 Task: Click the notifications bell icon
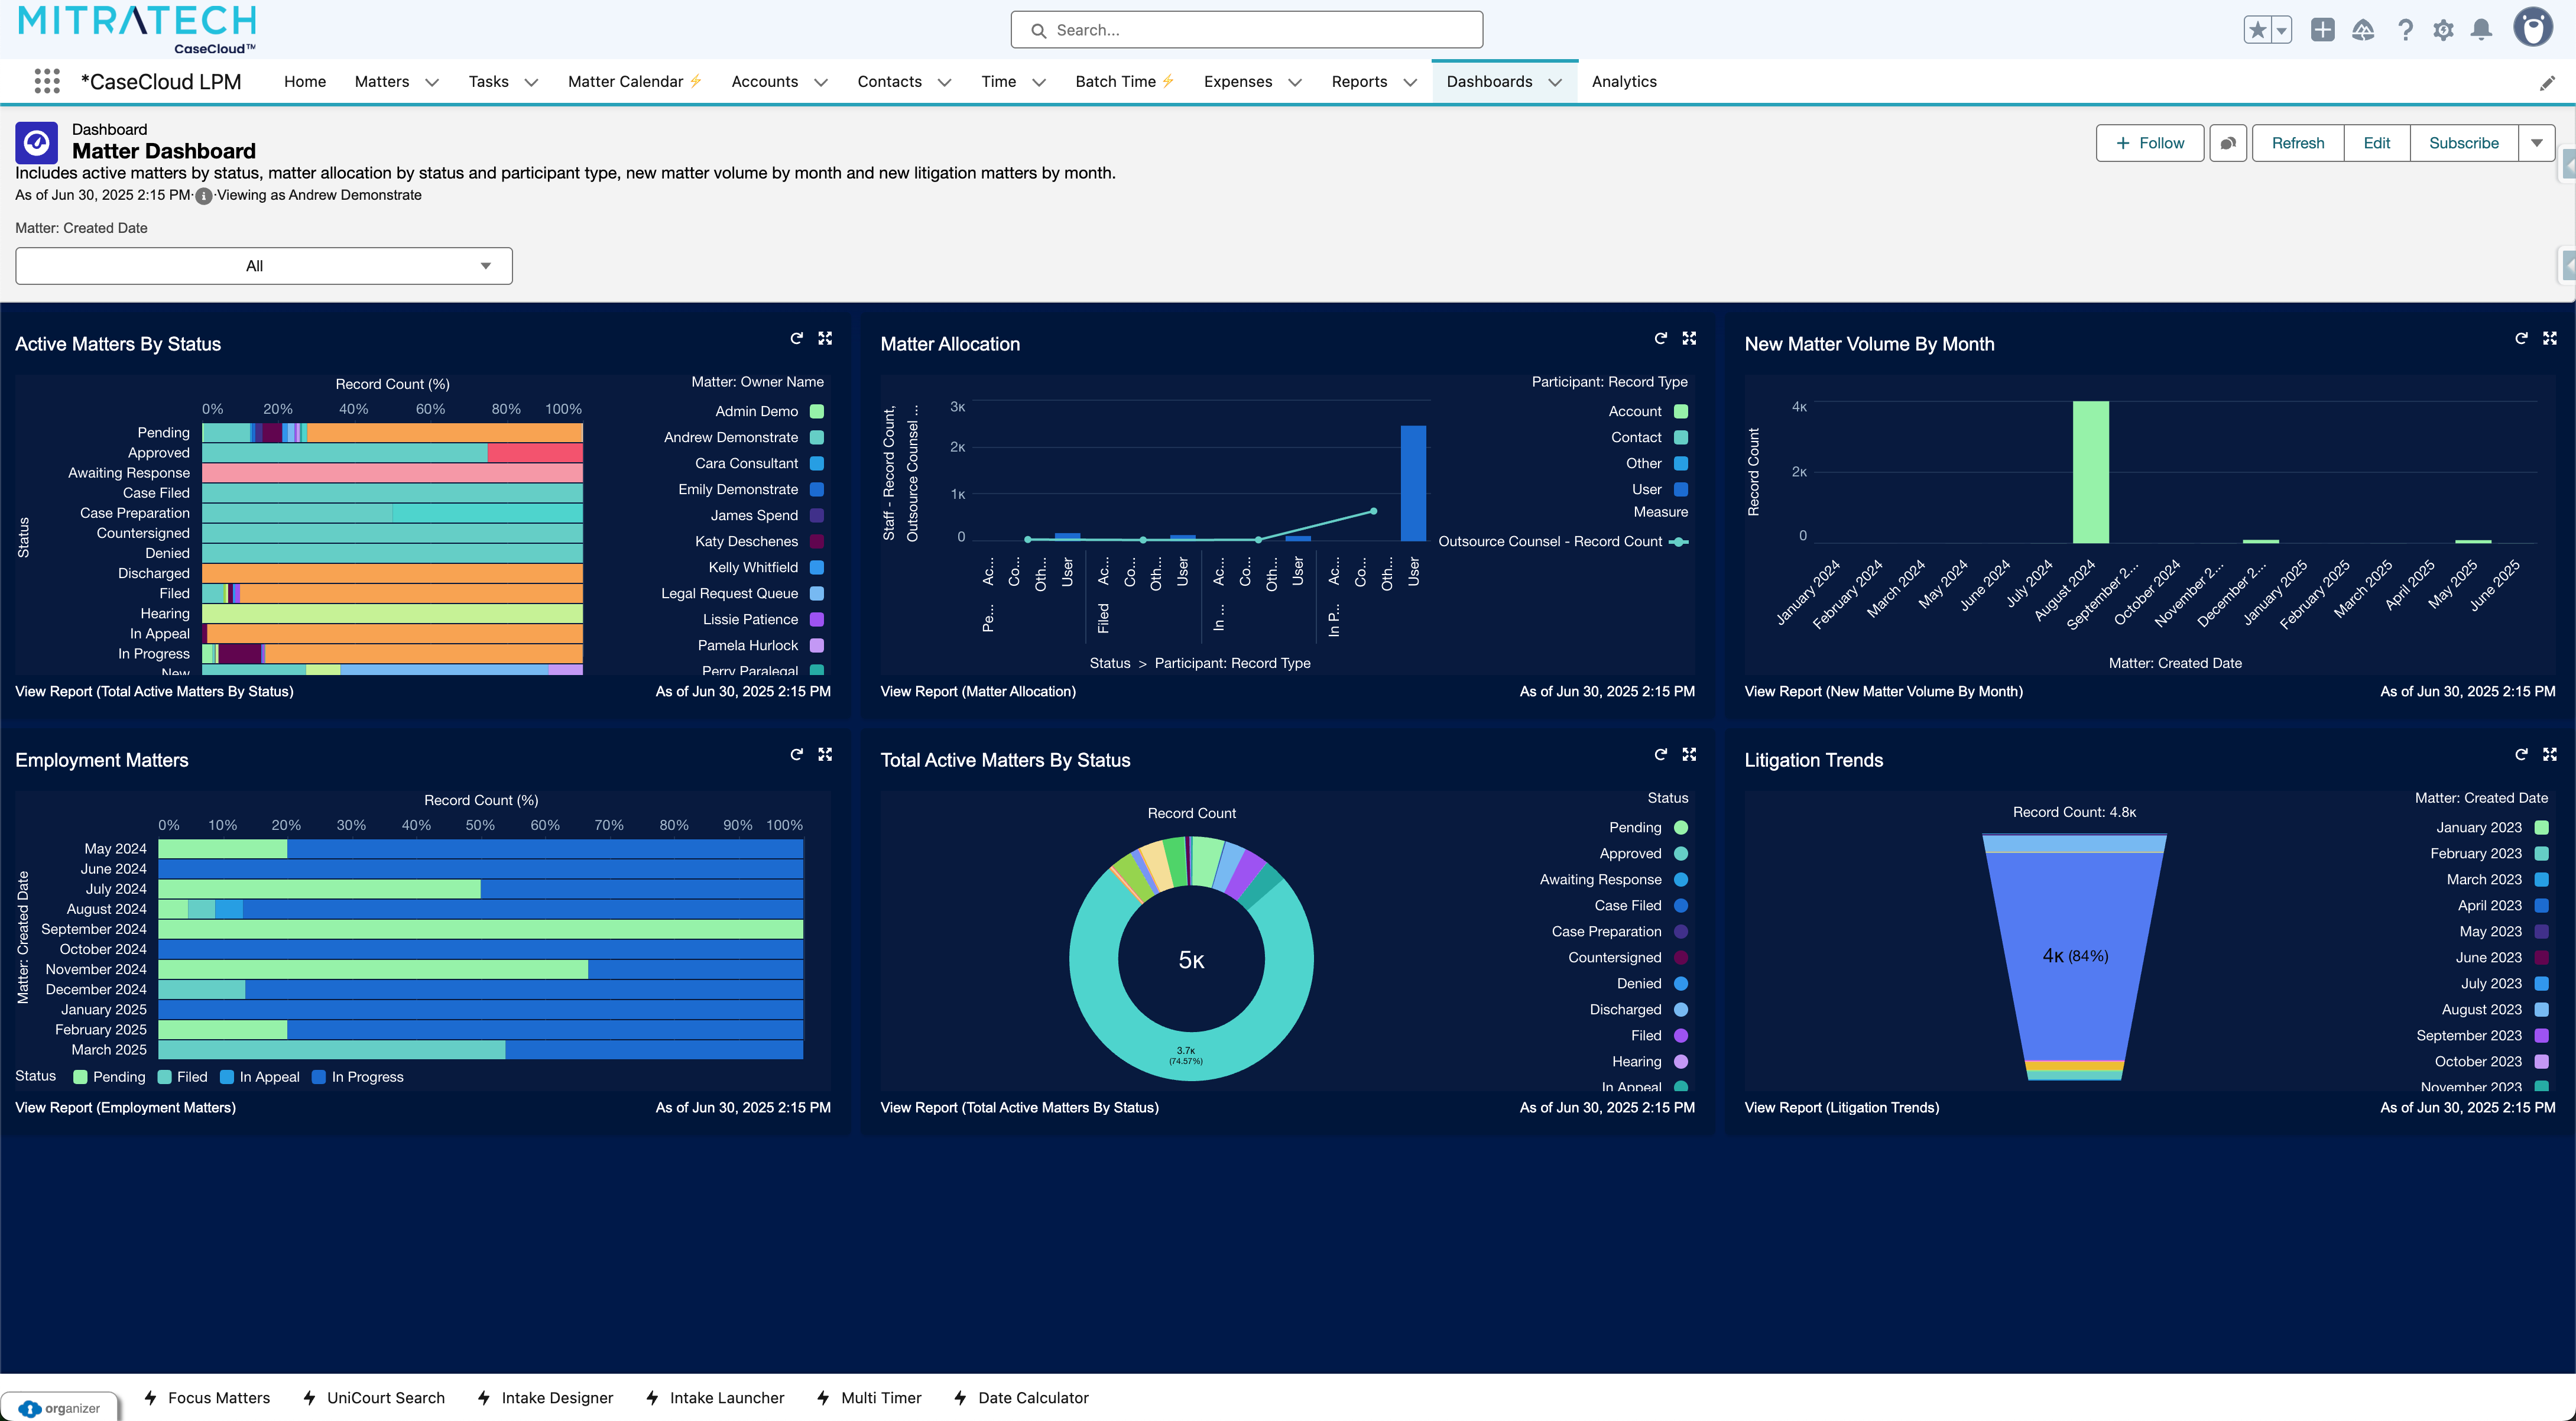pos(2481,30)
